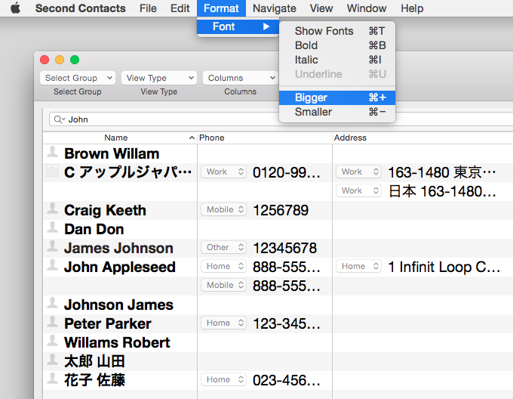Click the Name column sort arrow
Viewport: 513px width, 399px height.
192,138
